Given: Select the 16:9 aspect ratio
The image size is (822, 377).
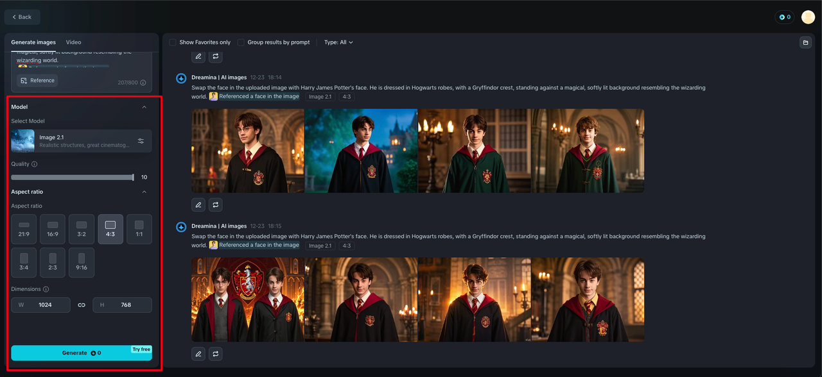Looking at the screenshot, I should click(x=53, y=229).
